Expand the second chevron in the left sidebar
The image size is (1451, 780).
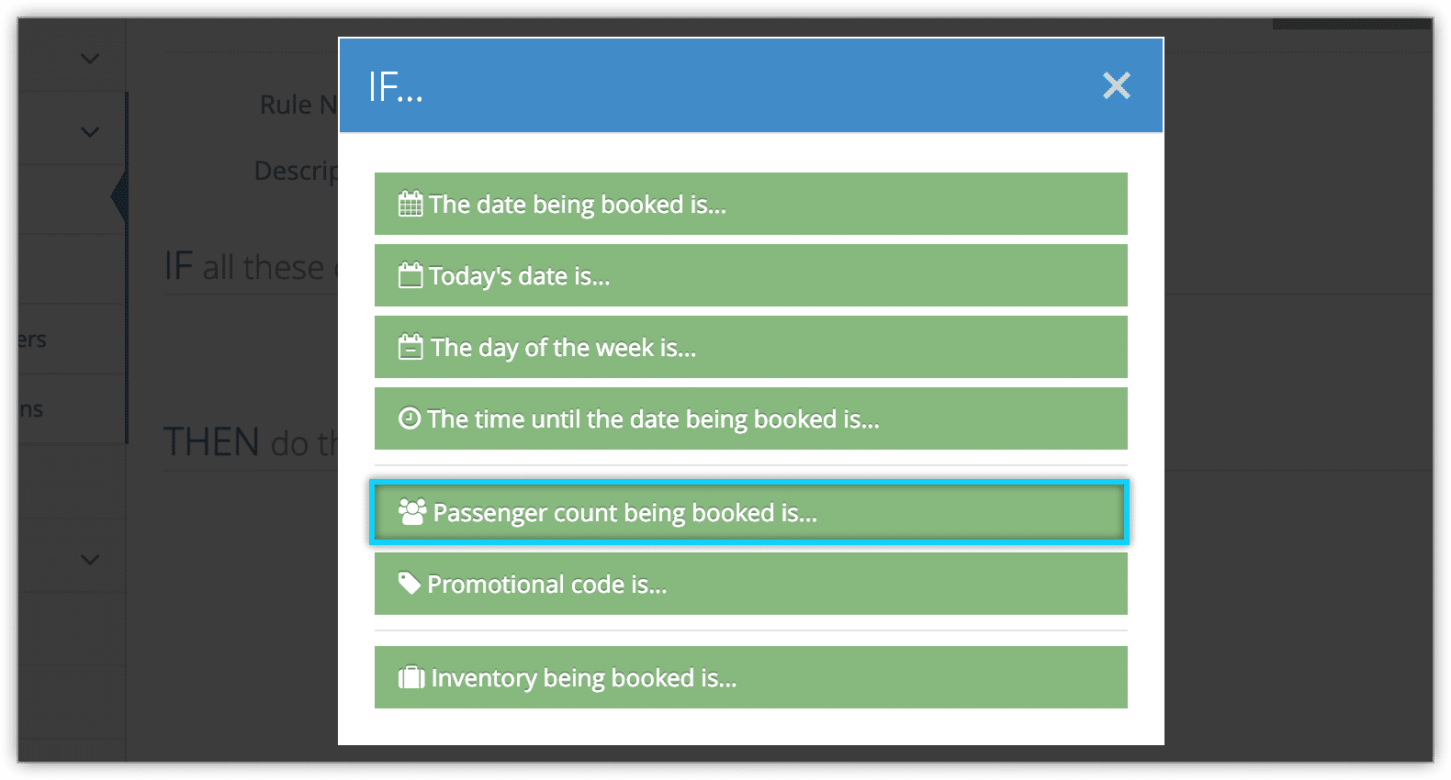pos(89,132)
